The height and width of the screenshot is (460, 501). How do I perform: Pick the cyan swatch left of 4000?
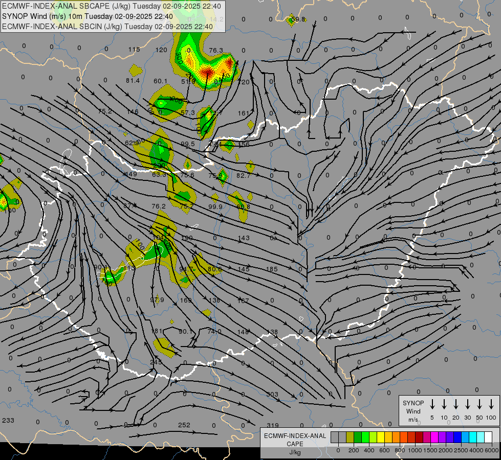[x=472, y=437]
